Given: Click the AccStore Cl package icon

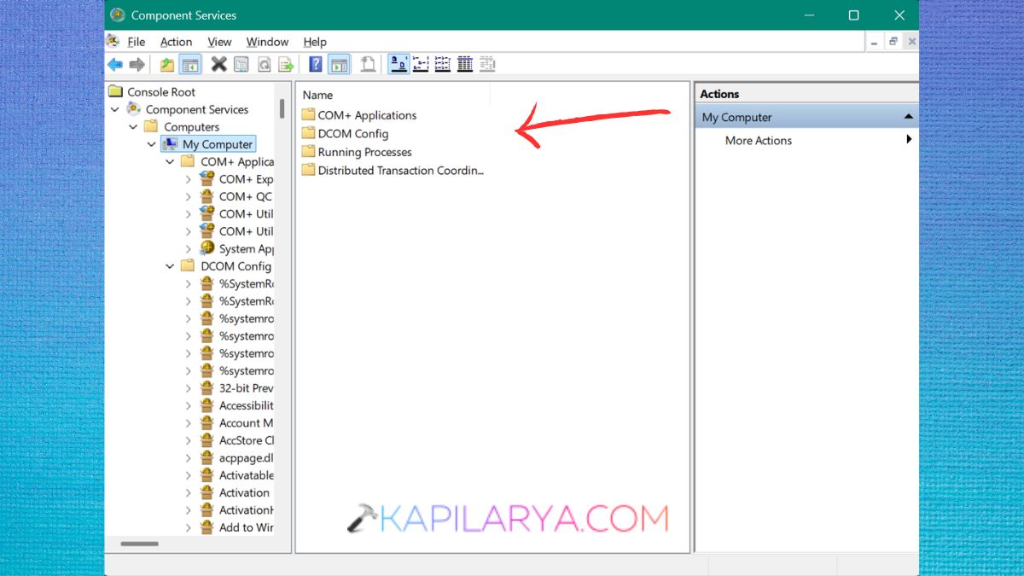Looking at the screenshot, I should 207,440.
